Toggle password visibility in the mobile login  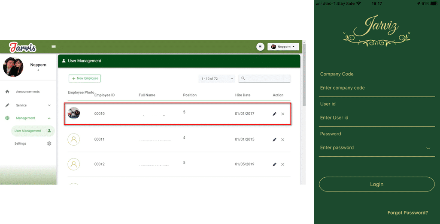pos(428,148)
